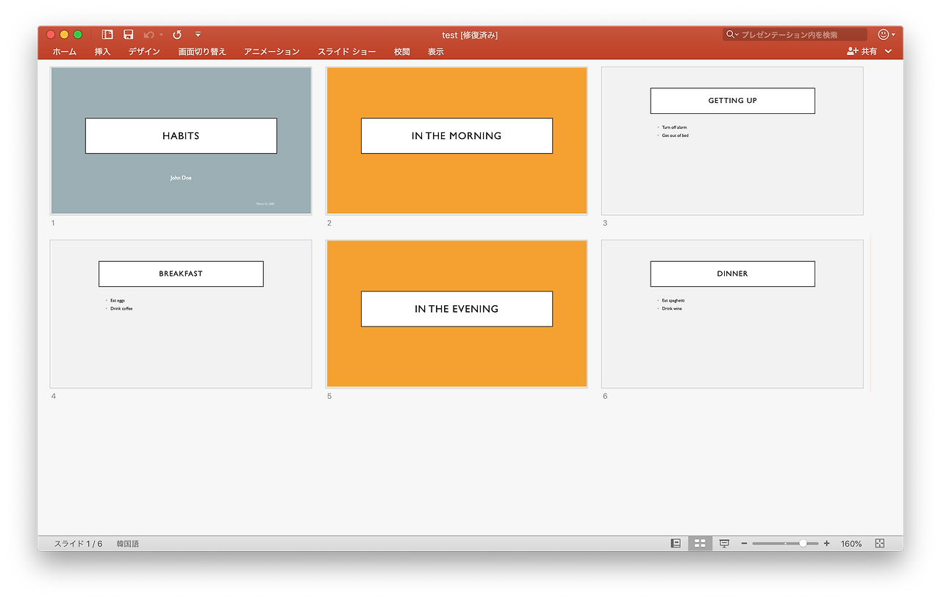Save the presentation with the floppy disk icon

(129, 35)
